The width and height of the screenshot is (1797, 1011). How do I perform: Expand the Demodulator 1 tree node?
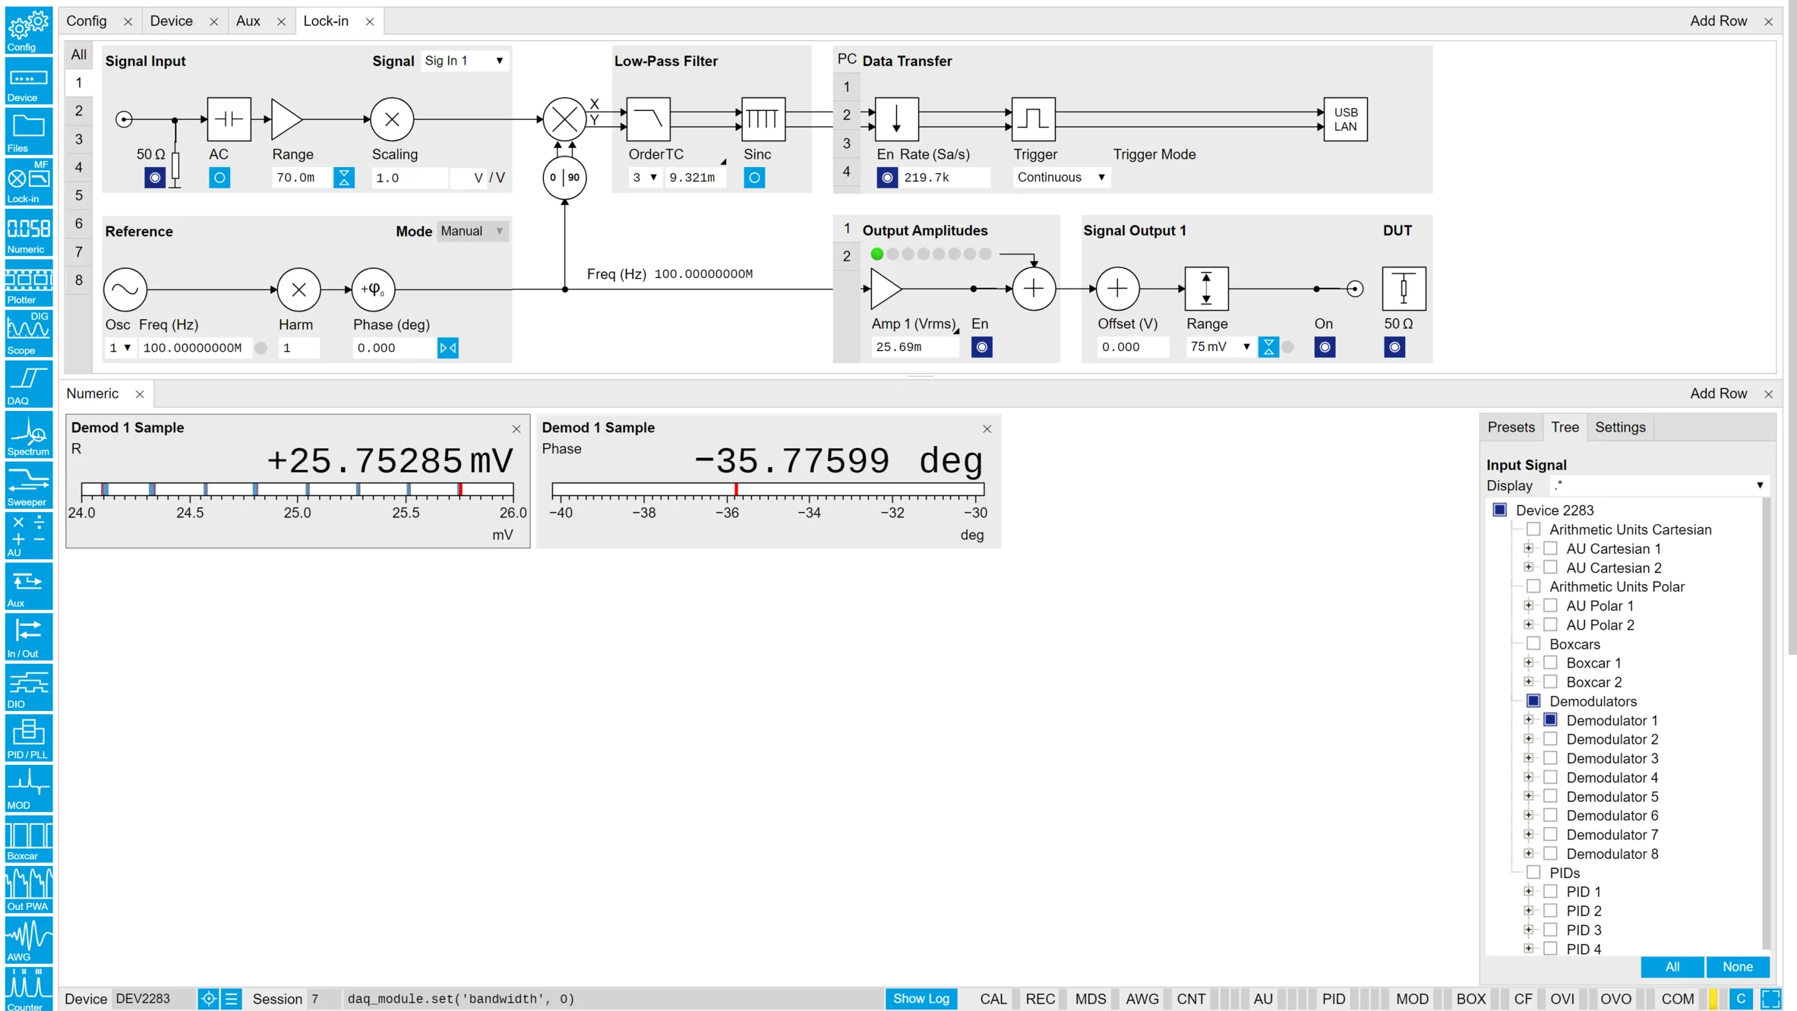point(1529,719)
